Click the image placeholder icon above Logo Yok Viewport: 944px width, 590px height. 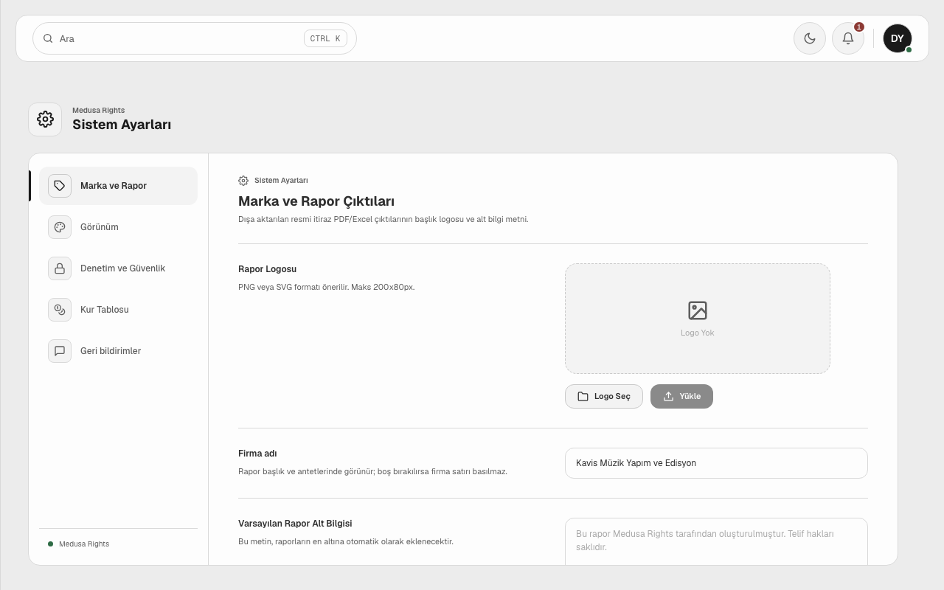[698, 310]
